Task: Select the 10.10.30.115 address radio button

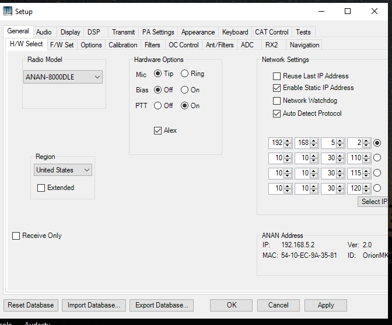Action: coord(377,173)
